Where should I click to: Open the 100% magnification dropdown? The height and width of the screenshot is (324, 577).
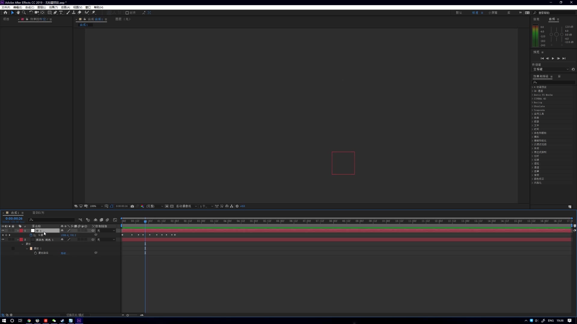[x=96, y=206]
